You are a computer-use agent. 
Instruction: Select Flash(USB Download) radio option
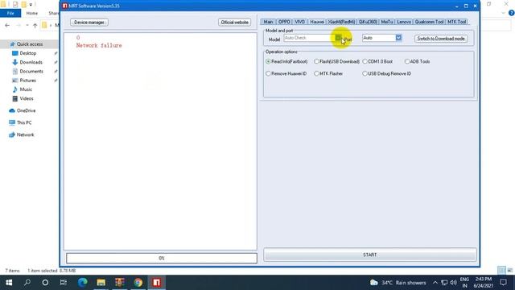pos(336,61)
